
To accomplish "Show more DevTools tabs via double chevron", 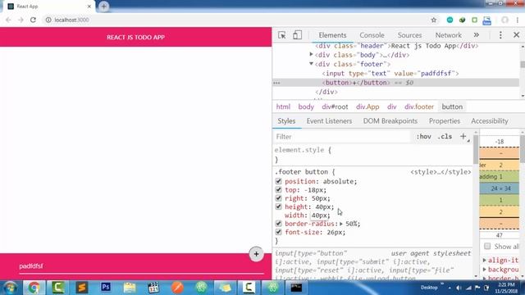I will (476, 35).
